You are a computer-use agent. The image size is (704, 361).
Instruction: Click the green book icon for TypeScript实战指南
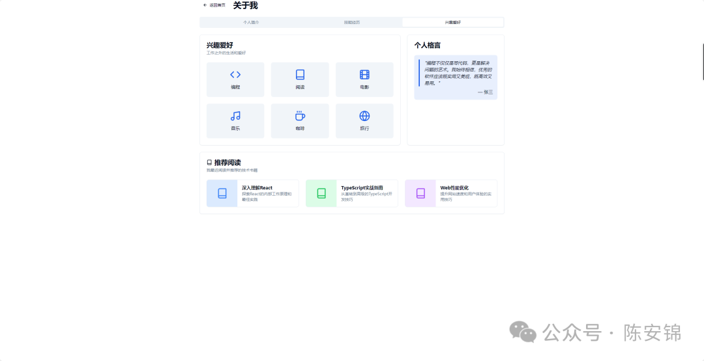click(x=321, y=193)
